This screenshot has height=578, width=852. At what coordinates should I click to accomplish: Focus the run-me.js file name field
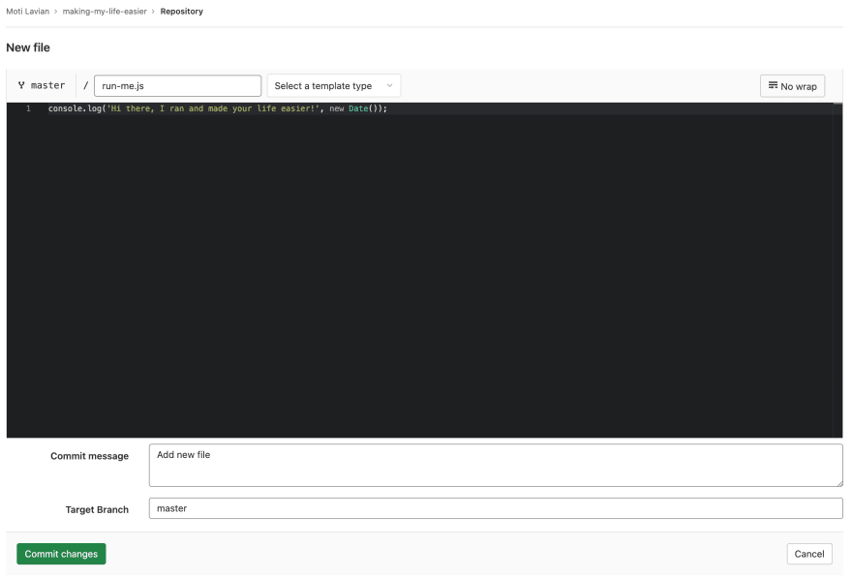coord(178,86)
